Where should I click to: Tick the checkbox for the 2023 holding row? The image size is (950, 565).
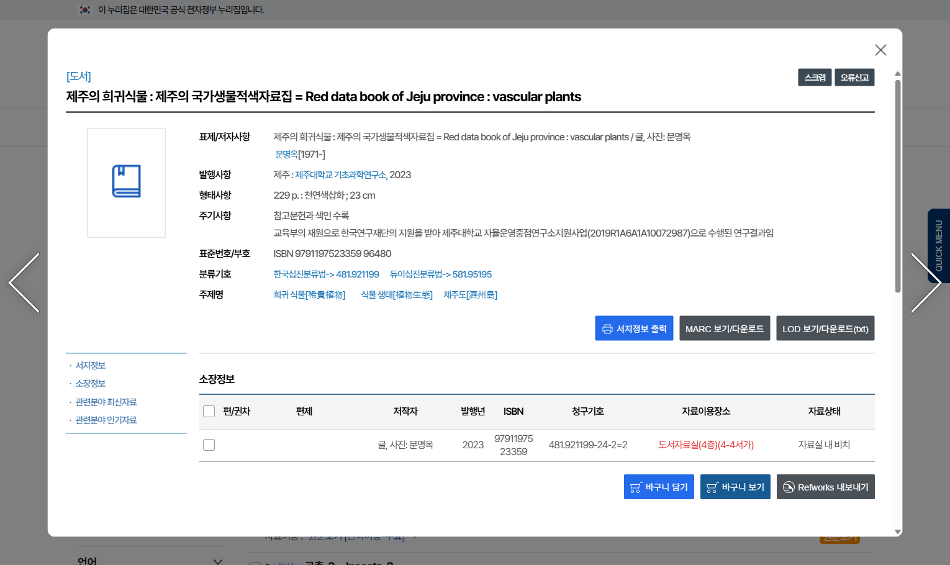[209, 445]
